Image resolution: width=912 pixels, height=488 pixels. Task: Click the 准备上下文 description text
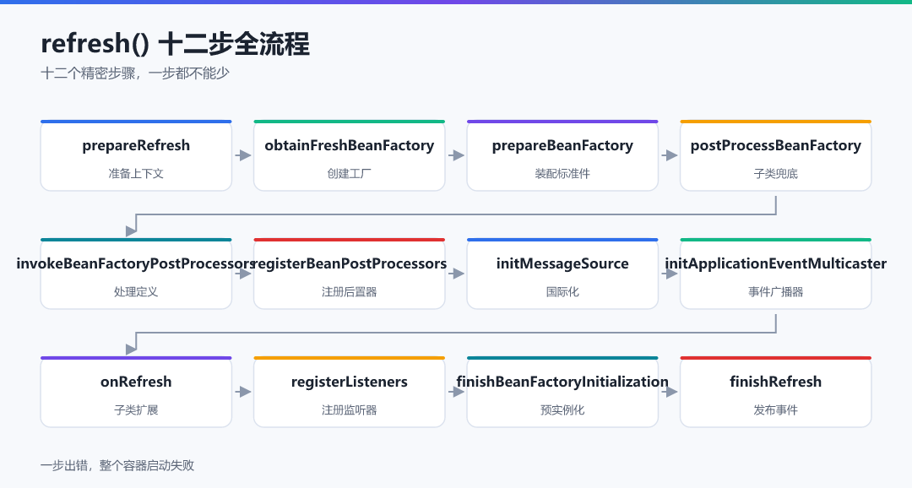136,173
